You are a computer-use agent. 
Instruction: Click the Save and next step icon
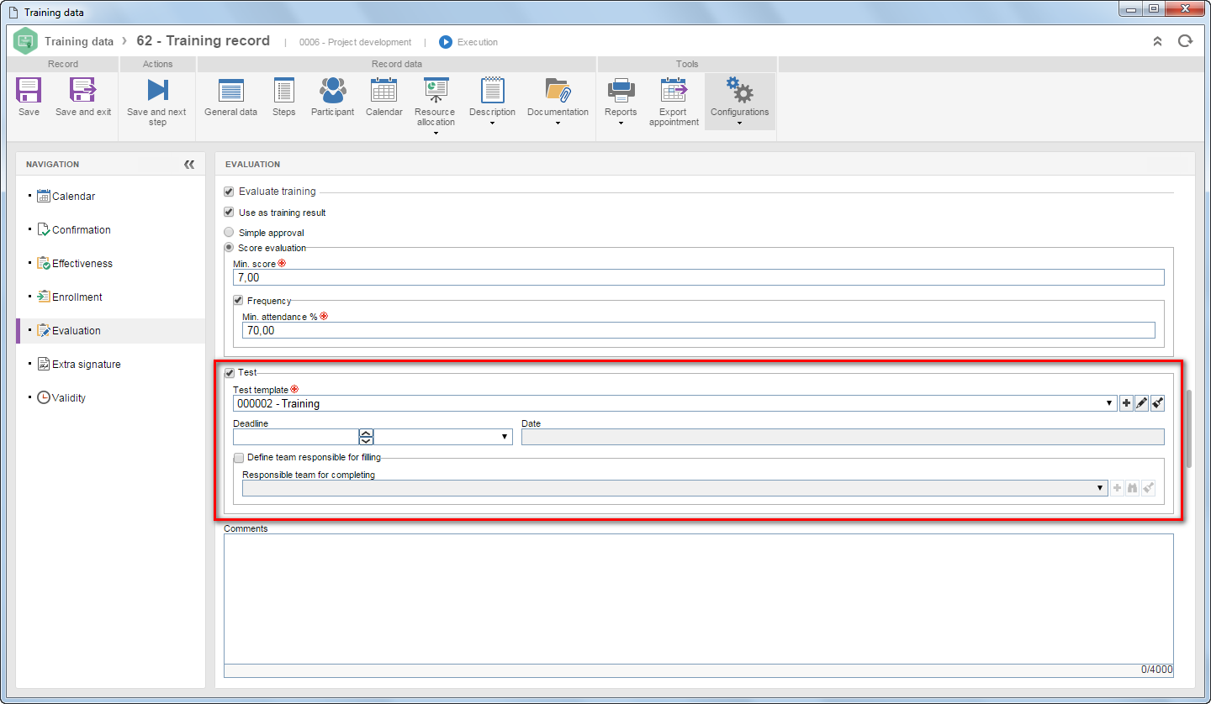coord(156,90)
